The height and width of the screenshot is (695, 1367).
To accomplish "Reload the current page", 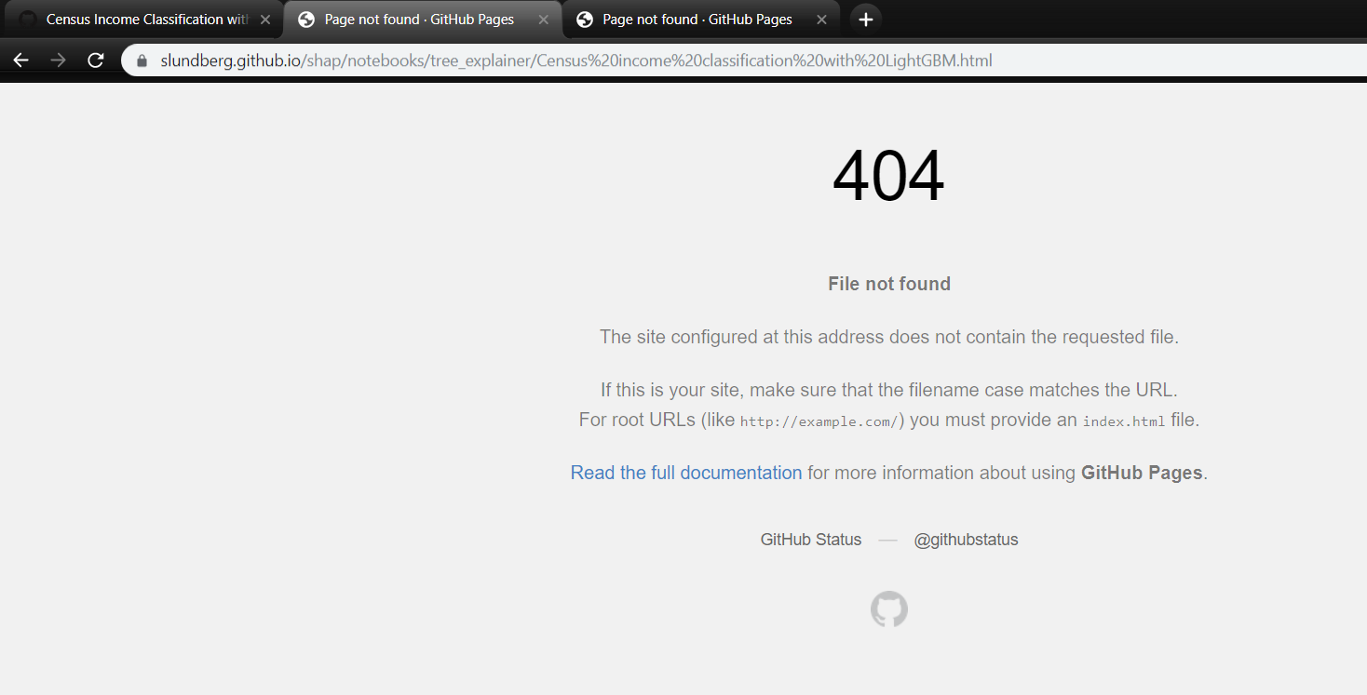I will tap(95, 60).
